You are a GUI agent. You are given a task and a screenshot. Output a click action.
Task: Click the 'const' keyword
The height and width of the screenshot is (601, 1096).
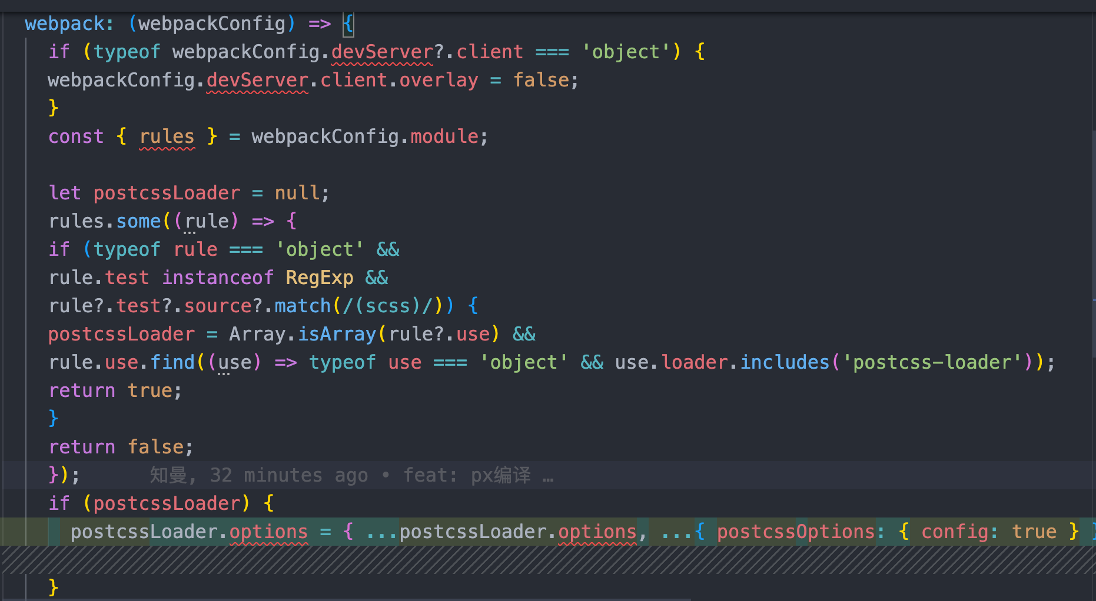pos(76,136)
